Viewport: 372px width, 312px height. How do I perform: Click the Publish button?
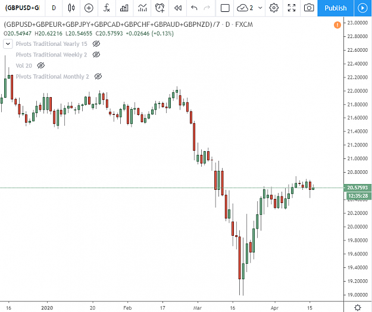(x=336, y=8)
